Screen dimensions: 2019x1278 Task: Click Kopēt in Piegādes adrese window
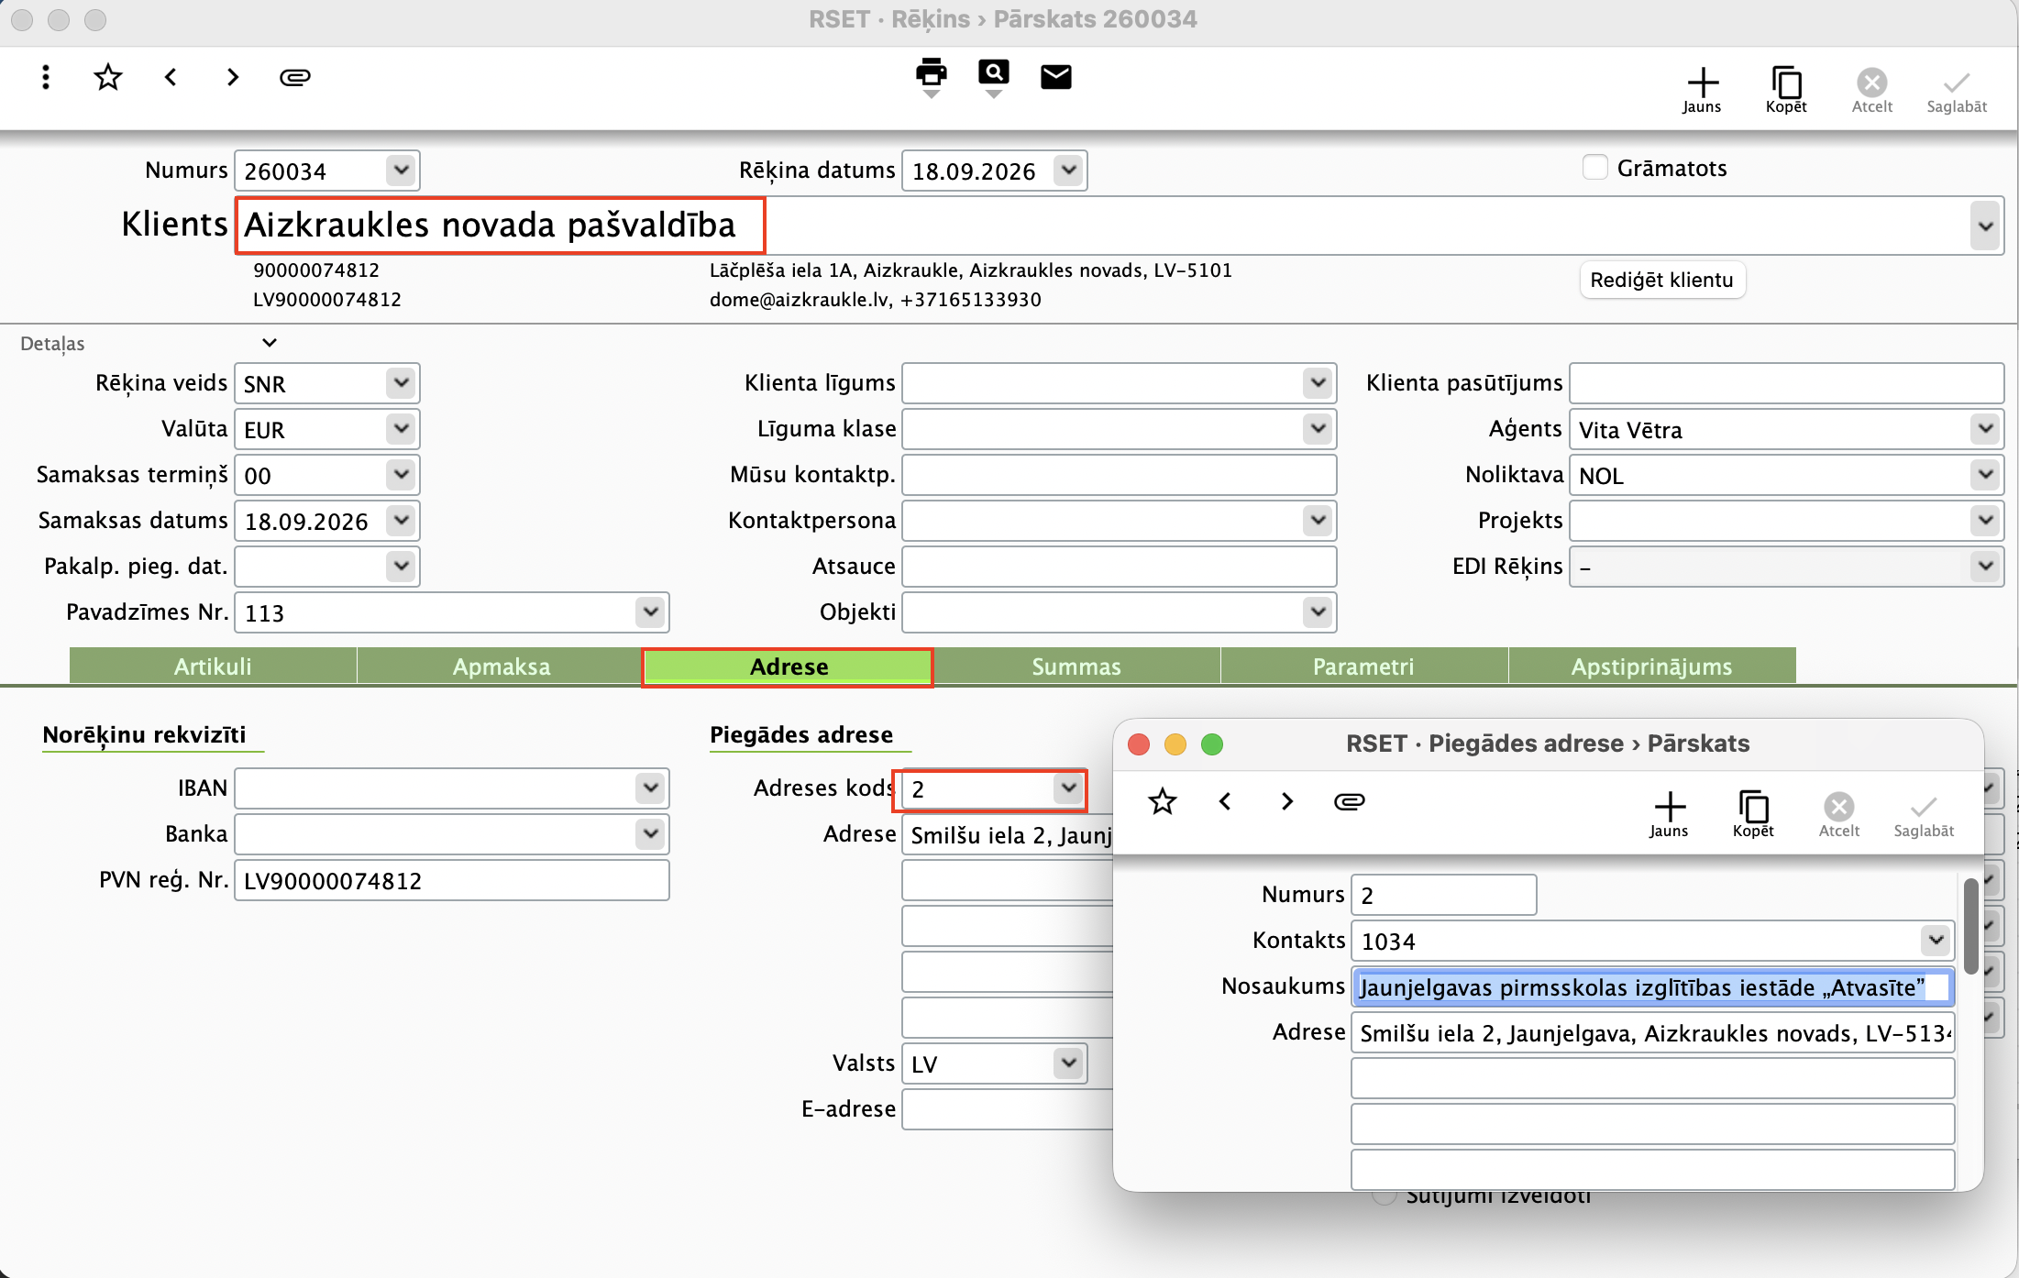[x=1753, y=814]
